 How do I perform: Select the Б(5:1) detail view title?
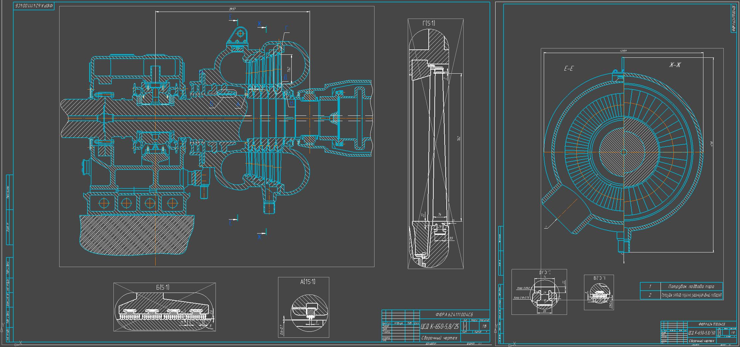point(165,287)
